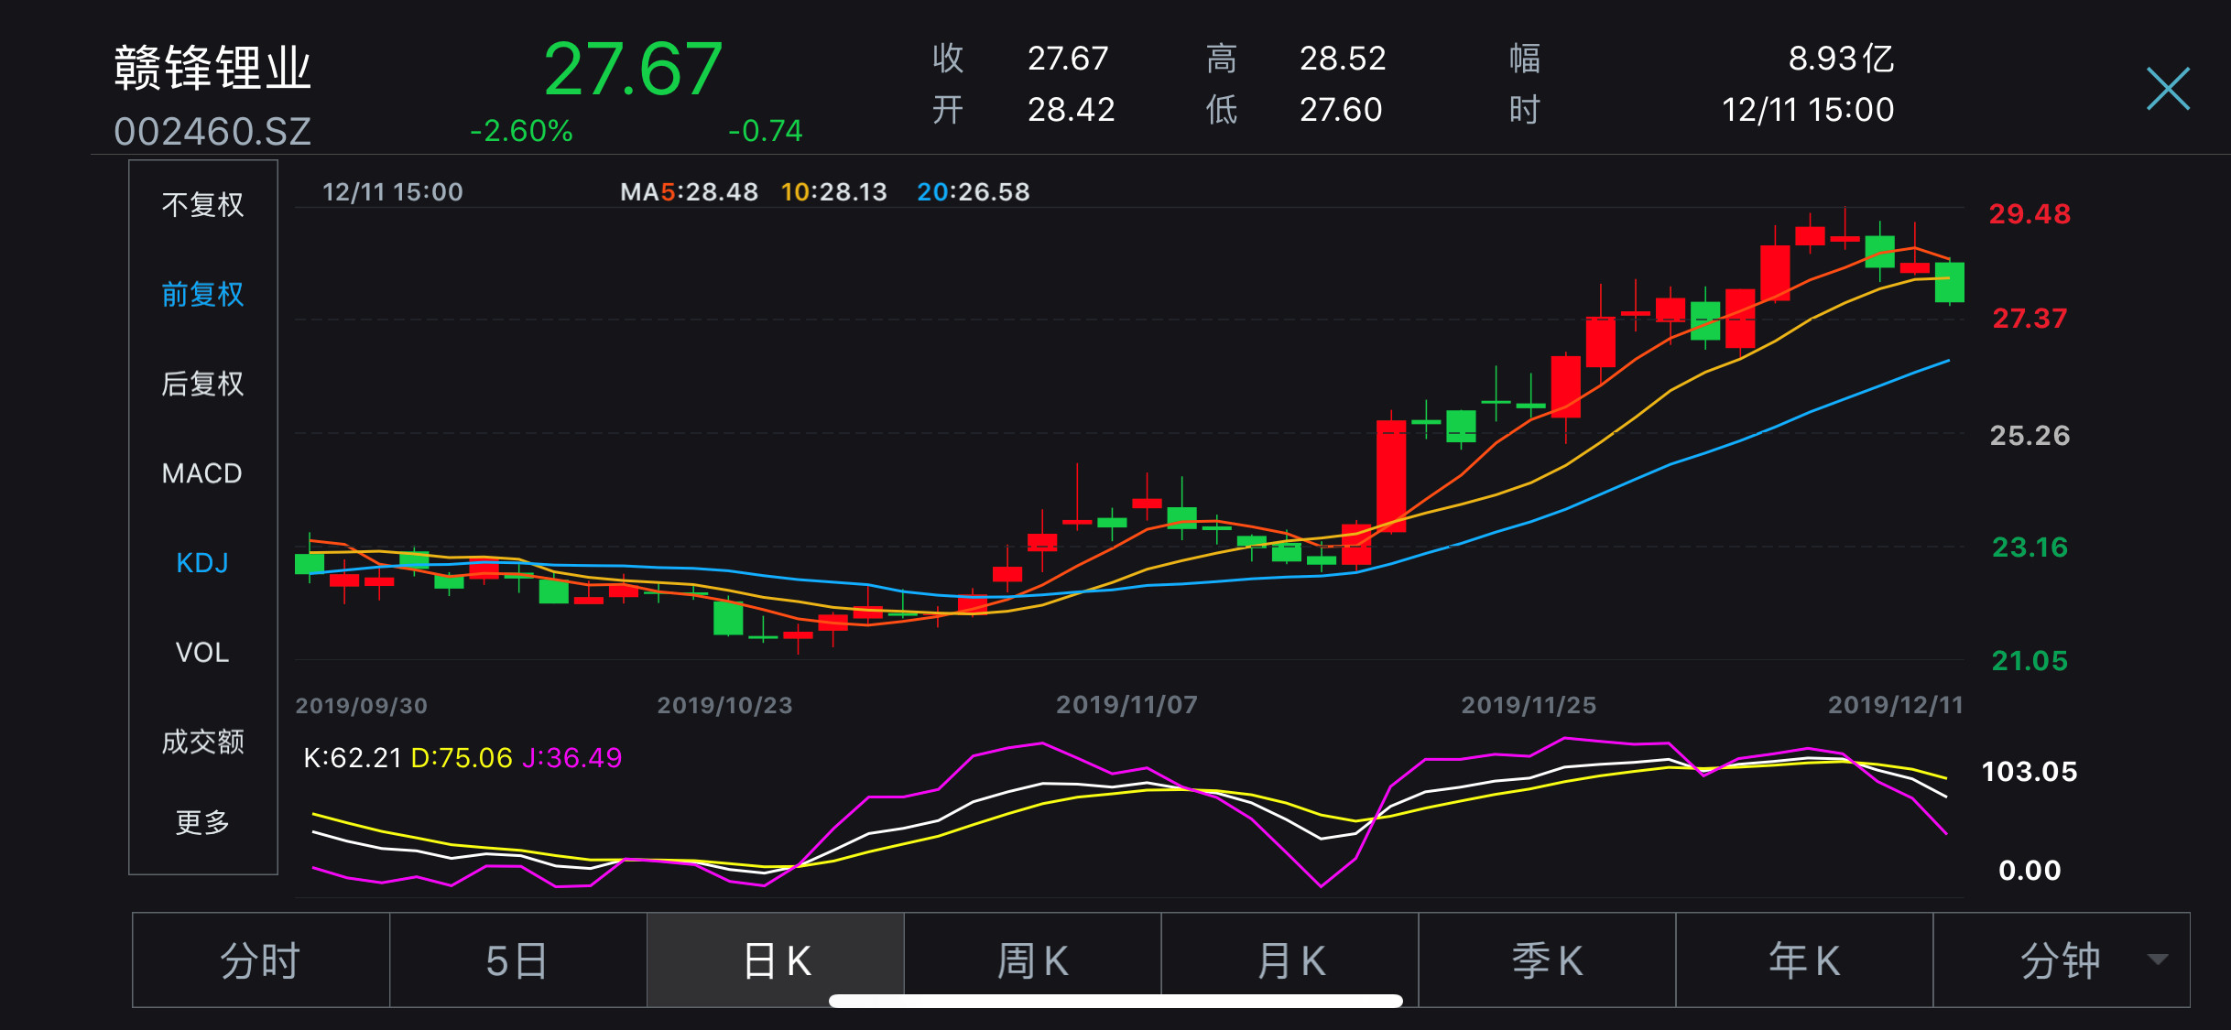Select the 周K weekly candlestick tab
The width and height of the screenshot is (2231, 1030).
click(1033, 960)
